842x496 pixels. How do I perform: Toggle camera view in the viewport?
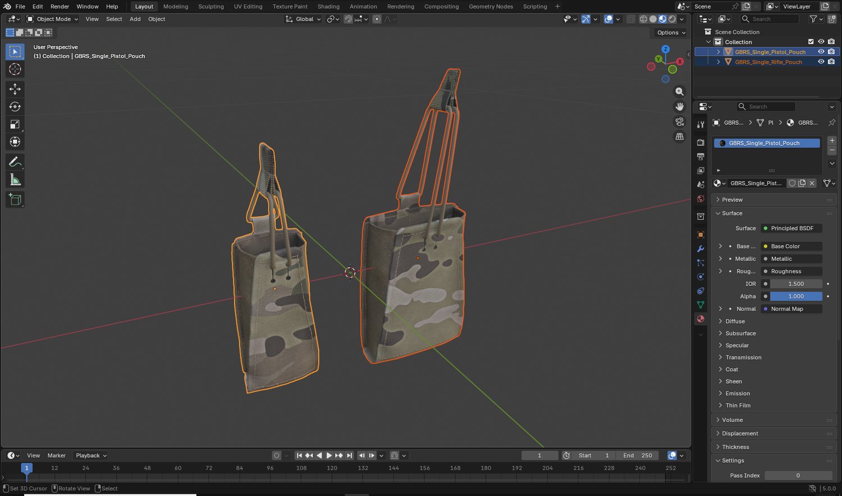(x=680, y=121)
